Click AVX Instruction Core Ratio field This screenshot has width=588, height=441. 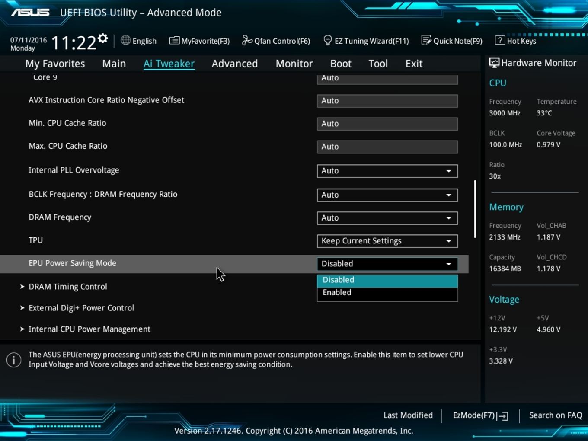(x=387, y=101)
